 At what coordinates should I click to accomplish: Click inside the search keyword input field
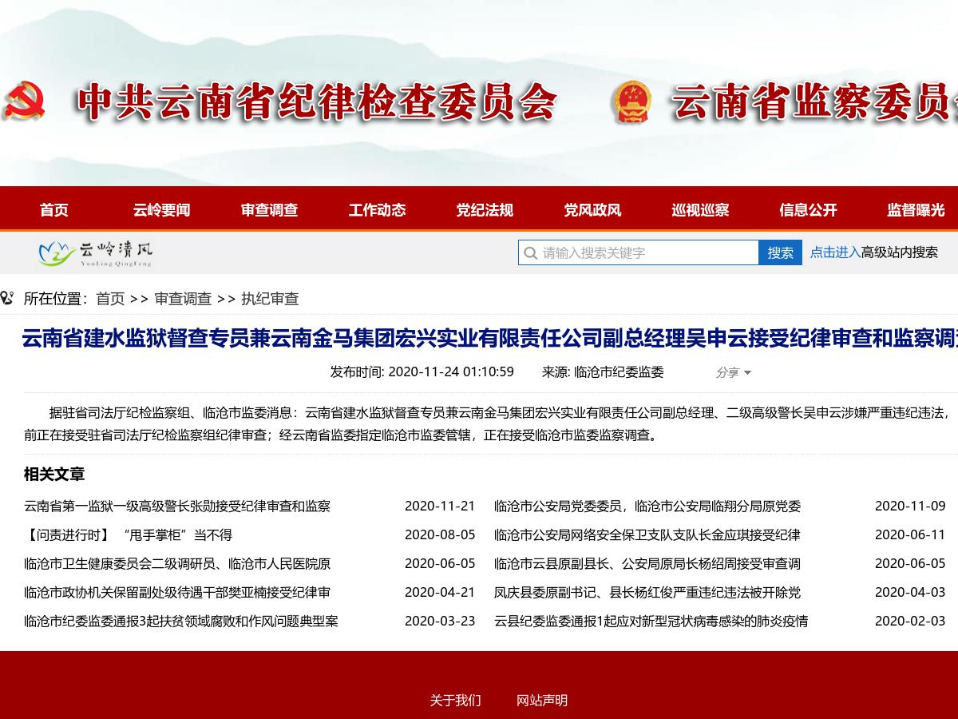coord(639,252)
